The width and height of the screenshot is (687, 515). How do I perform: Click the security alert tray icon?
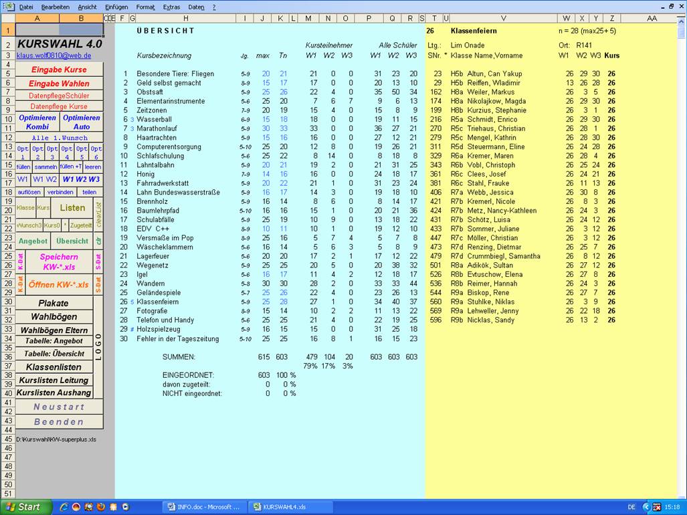coord(657,507)
